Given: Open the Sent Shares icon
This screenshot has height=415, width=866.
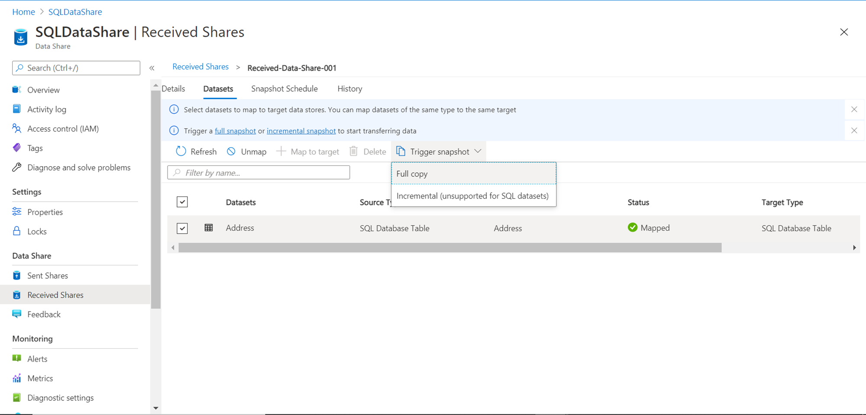Looking at the screenshot, I should (x=17, y=276).
